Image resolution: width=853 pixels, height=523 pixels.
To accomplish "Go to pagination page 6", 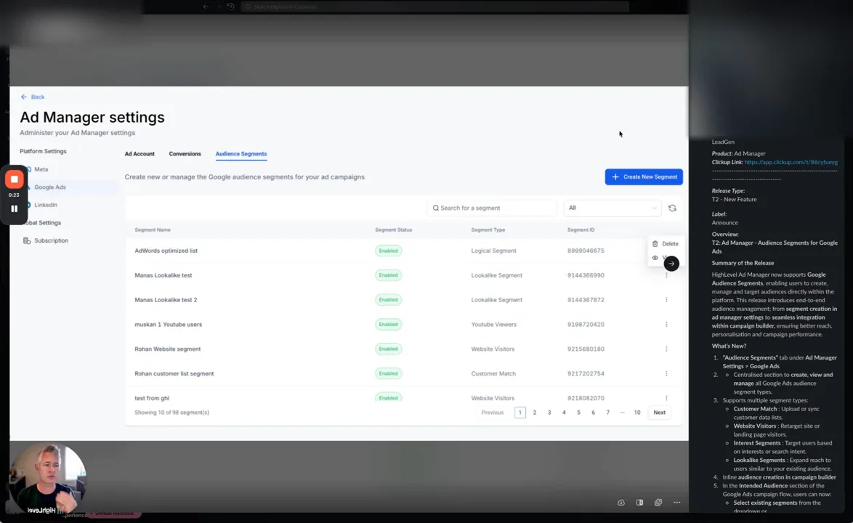I will (x=593, y=413).
